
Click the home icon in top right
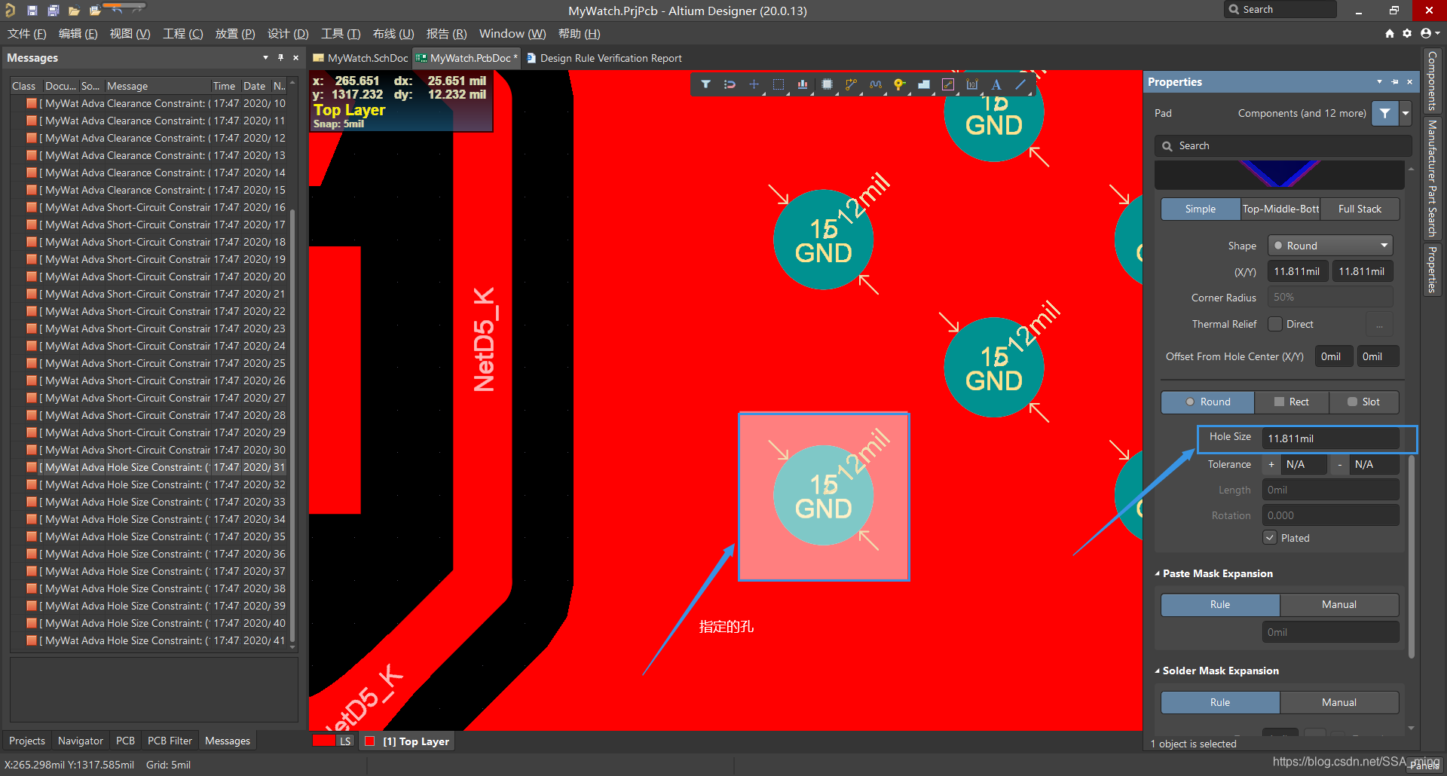pos(1390,33)
